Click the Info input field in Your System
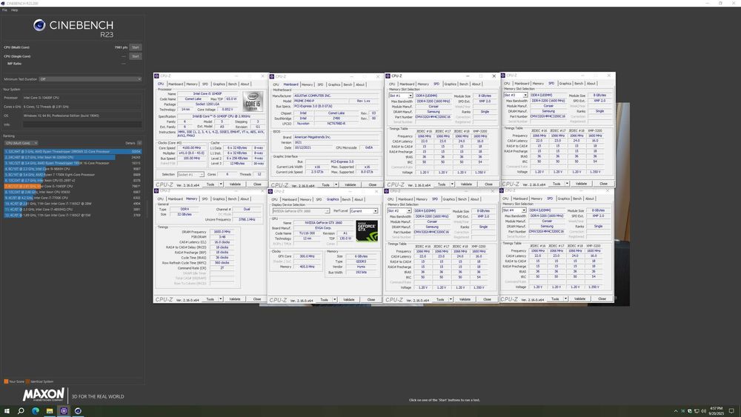741x417 pixels. [82, 124]
